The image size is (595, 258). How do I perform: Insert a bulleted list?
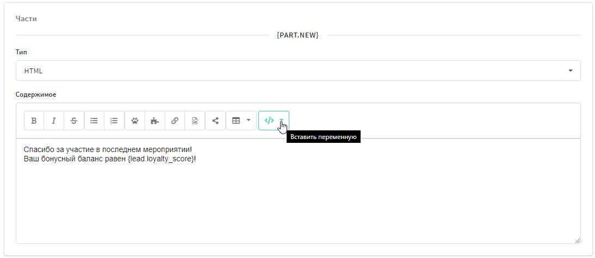coord(94,121)
